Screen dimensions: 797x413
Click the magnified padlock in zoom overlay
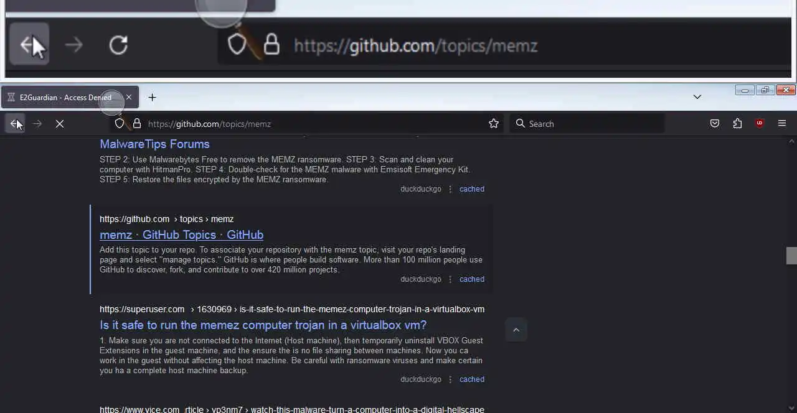tap(271, 45)
